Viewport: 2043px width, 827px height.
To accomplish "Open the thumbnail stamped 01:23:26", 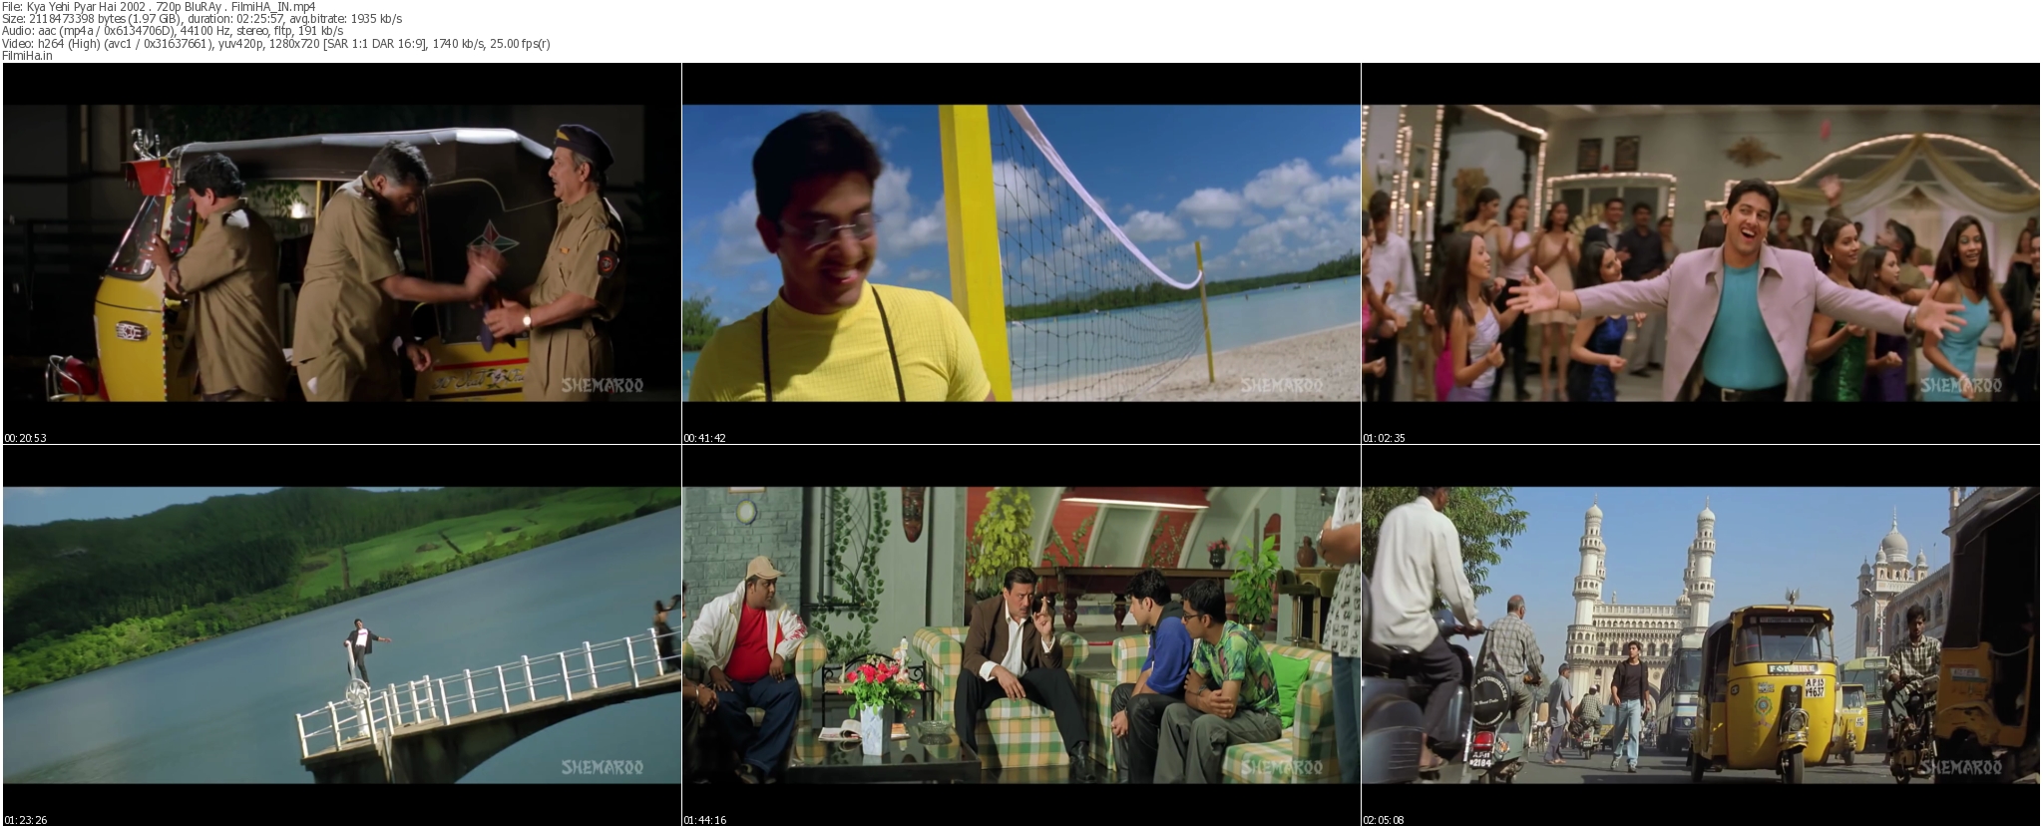I will (341, 635).
